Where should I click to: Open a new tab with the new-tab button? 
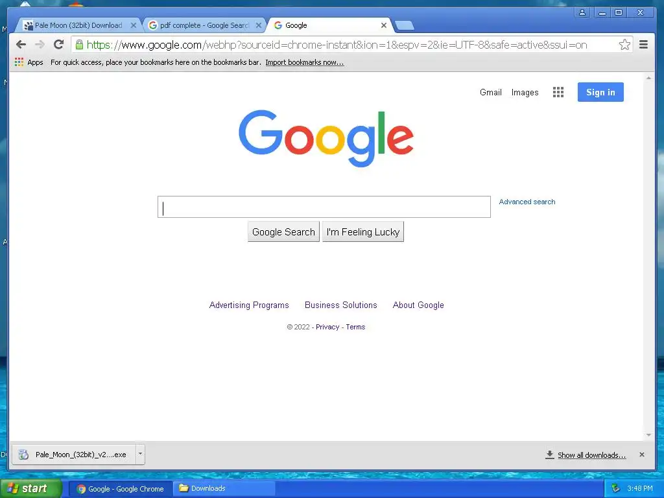click(405, 26)
